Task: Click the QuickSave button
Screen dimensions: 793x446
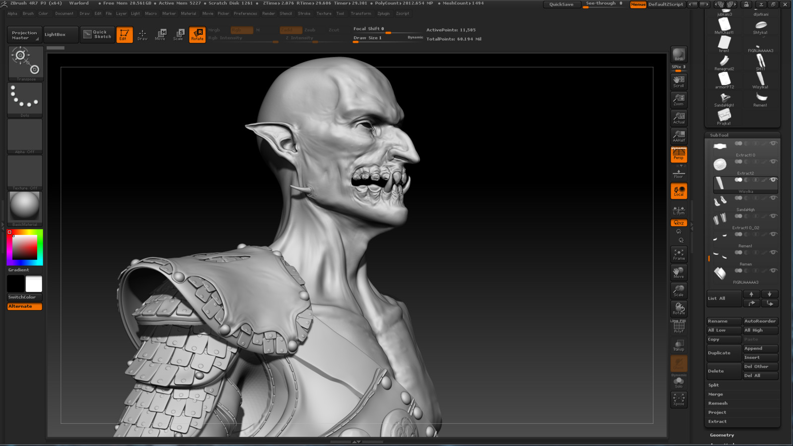Action: click(x=561, y=4)
